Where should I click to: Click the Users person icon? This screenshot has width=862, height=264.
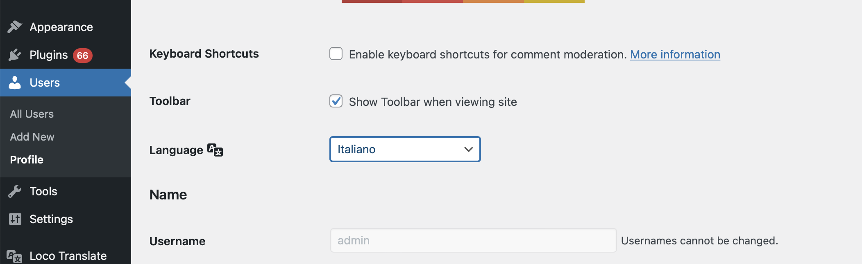tap(15, 83)
